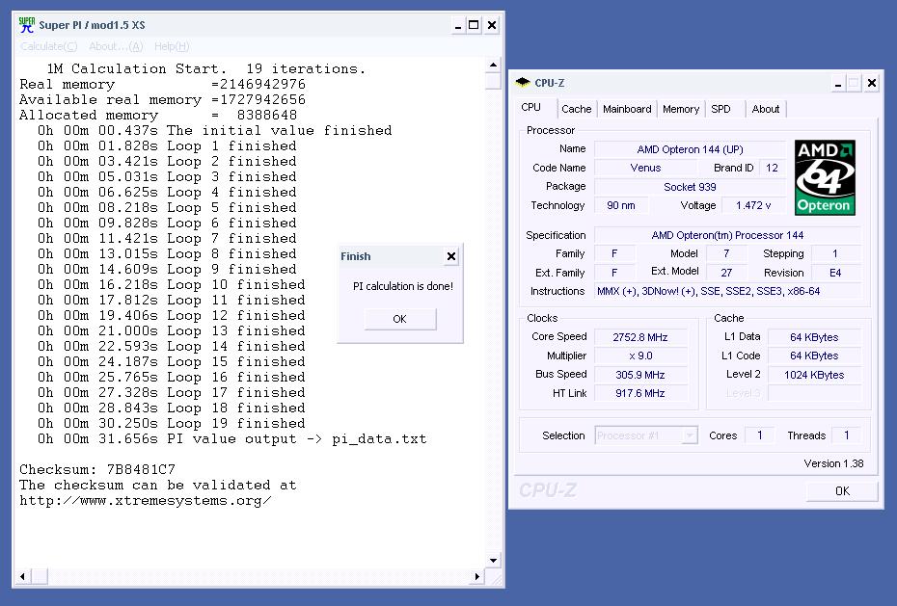Screen dimensions: 897x606
Task: Click the Ext. Model value '27'
Action: tap(726, 273)
